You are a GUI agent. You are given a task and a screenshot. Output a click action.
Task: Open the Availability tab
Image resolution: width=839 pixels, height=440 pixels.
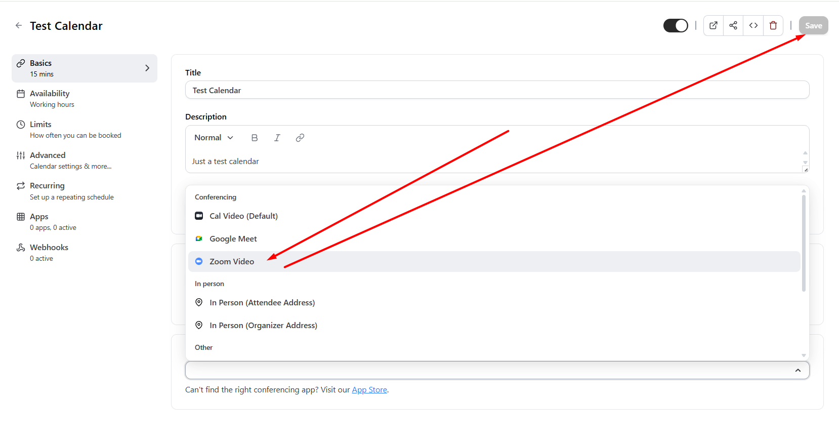(85, 99)
